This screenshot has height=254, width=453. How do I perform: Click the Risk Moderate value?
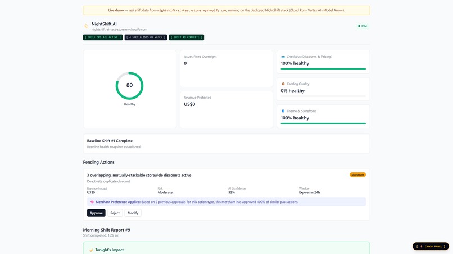pos(165,192)
